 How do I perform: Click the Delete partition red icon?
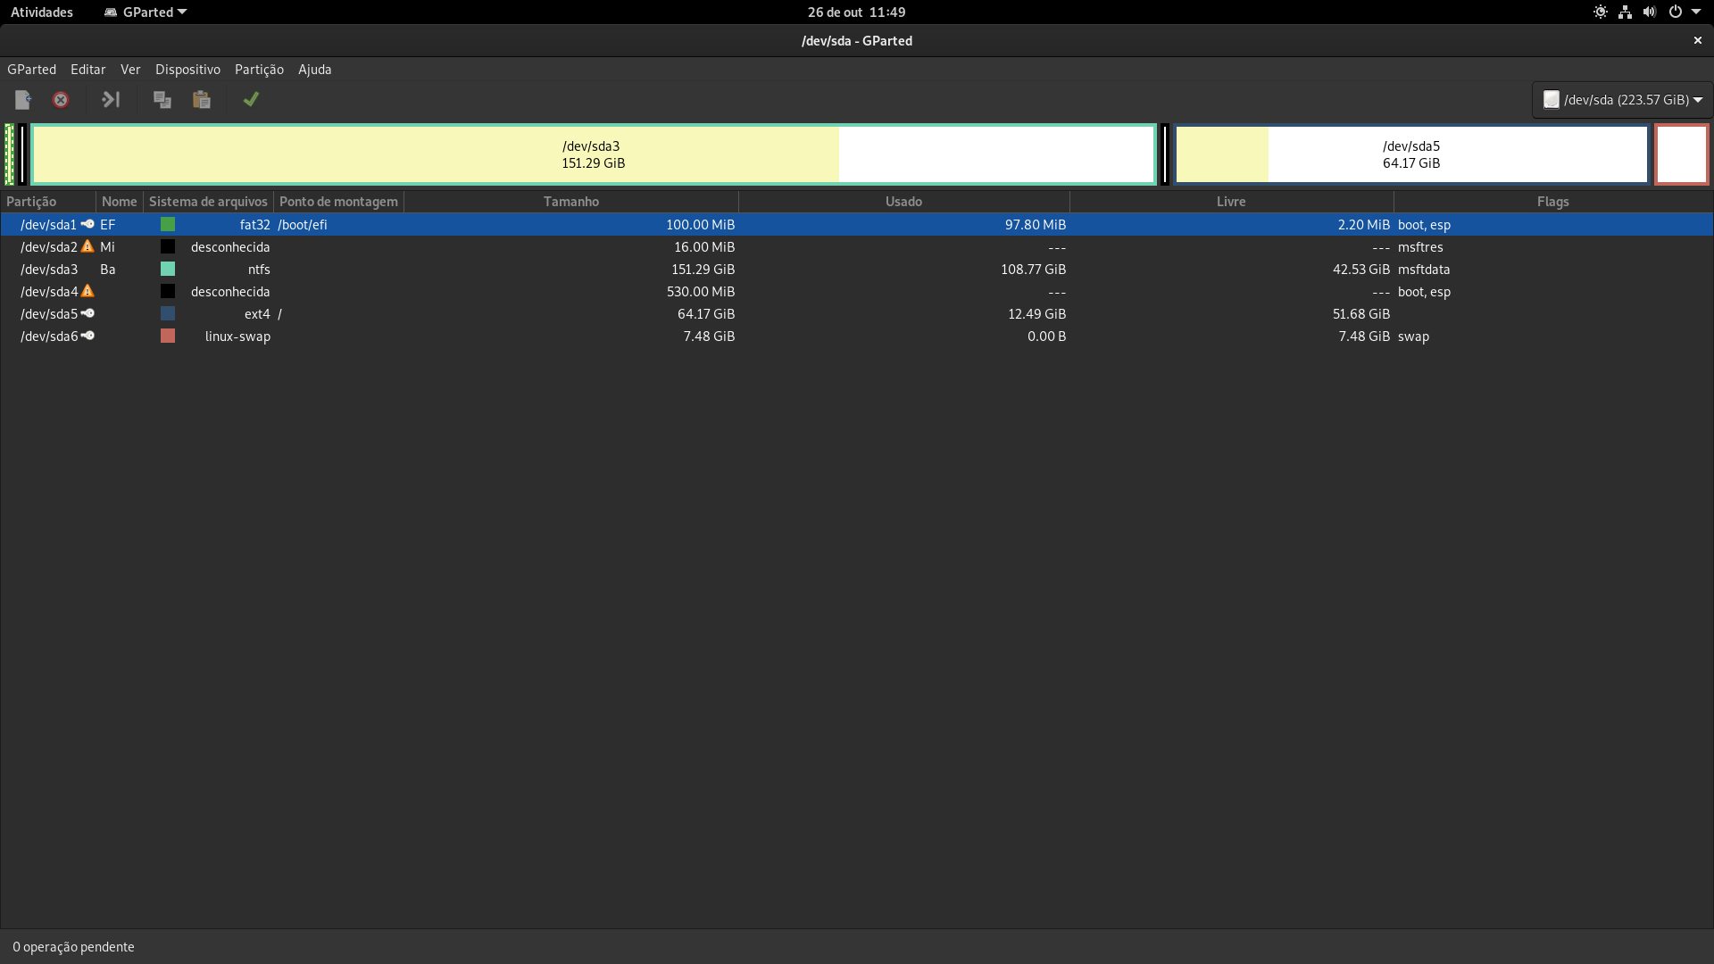pos(61,100)
